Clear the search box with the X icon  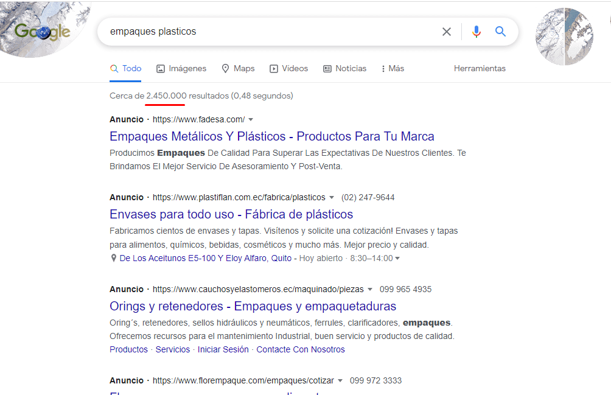click(x=447, y=32)
